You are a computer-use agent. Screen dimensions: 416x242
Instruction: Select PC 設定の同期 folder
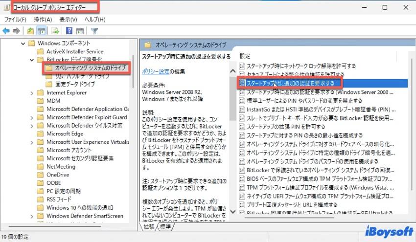[x=64, y=191]
